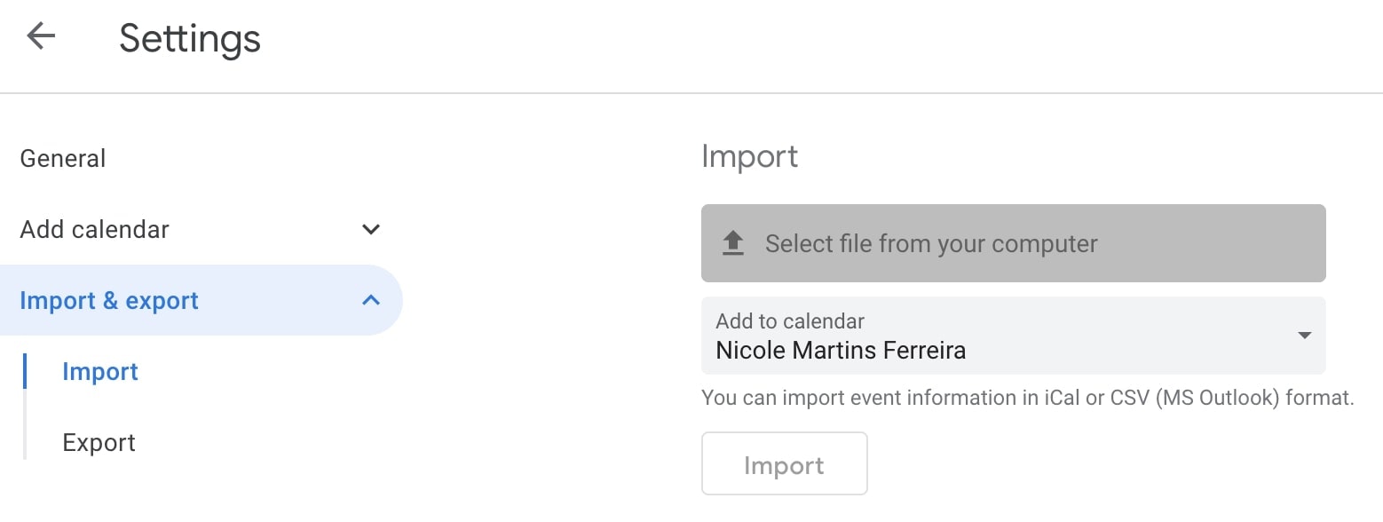Image resolution: width=1383 pixels, height=522 pixels.
Task: Select the Add calendar menu label
Action: coord(94,229)
